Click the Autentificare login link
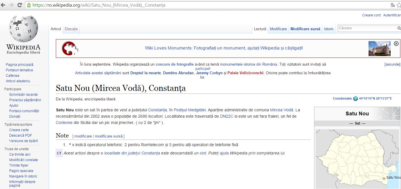 point(392,15)
